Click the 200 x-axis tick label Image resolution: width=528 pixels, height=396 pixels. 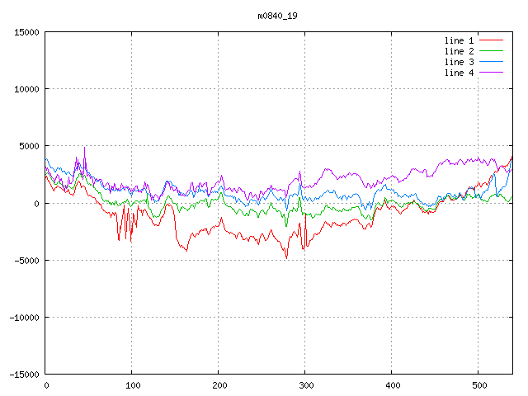click(x=219, y=385)
